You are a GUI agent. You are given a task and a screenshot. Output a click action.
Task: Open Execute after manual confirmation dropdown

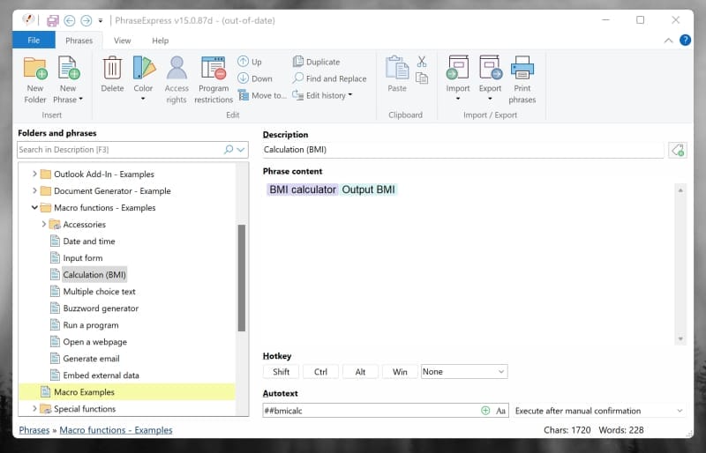pos(599,411)
